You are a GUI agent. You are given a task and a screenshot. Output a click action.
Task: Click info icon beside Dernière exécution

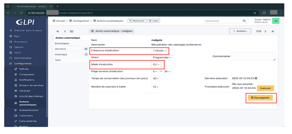point(256,78)
